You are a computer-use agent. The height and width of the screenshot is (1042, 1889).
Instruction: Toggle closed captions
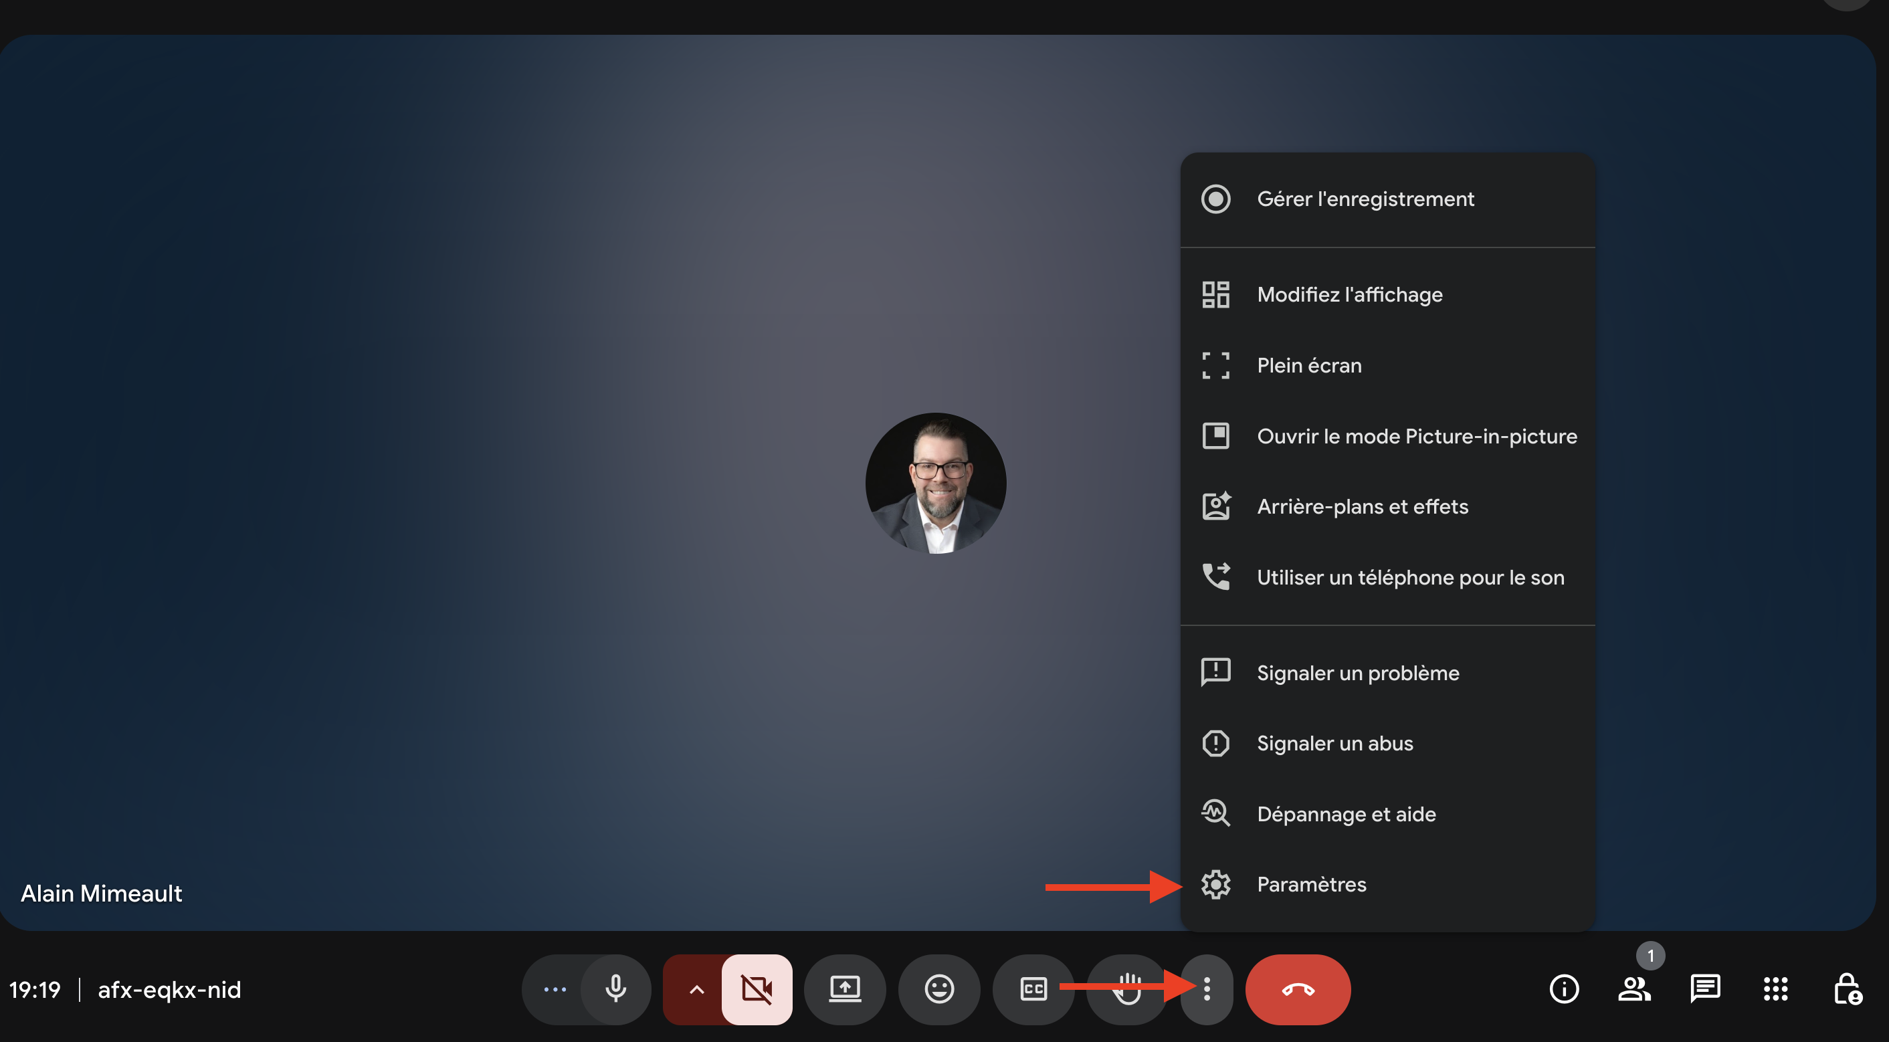(x=1033, y=989)
